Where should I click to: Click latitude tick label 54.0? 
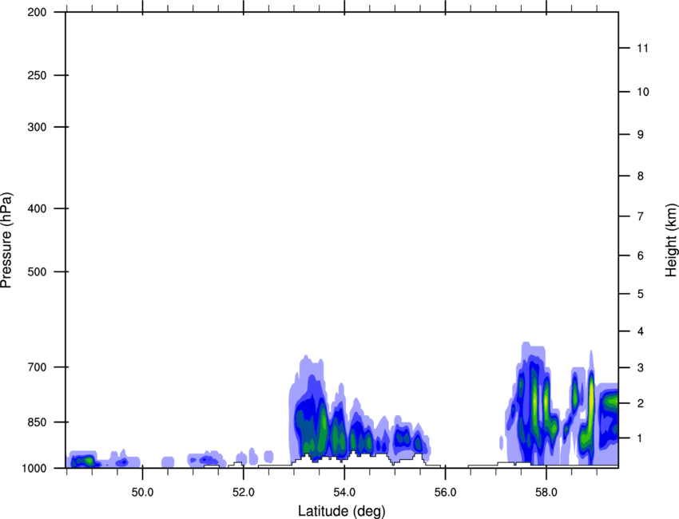[x=344, y=493]
